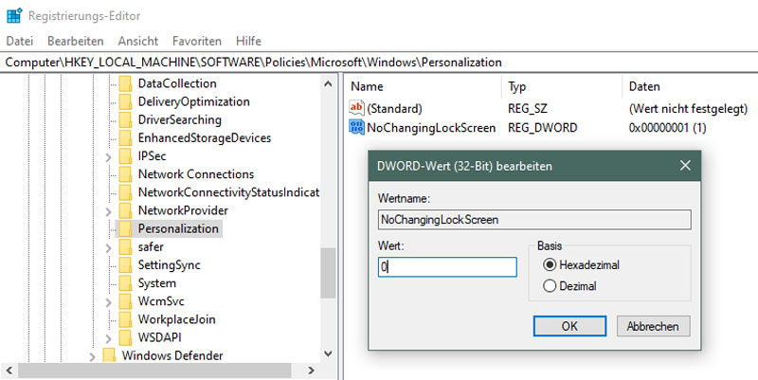Viewport: 758px width, 380px height.
Task: Click the tree horizontal scroll left arrow
Action: [9, 371]
